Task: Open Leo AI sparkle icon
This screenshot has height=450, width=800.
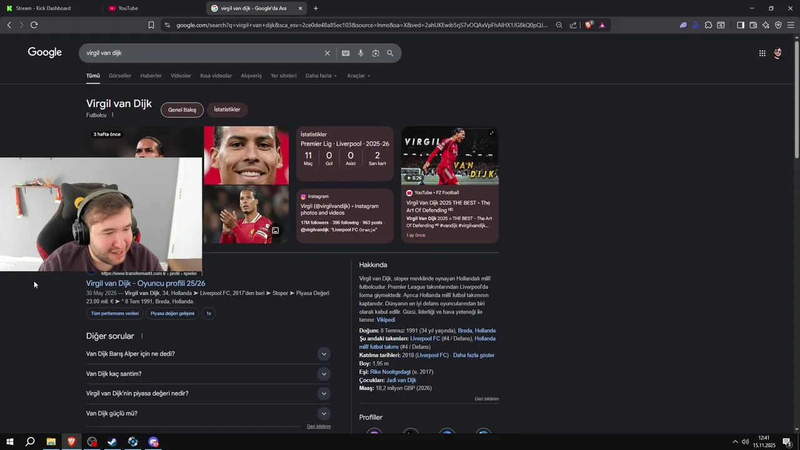Action: [x=766, y=25]
